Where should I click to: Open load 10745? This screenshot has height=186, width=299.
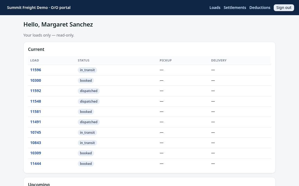pos(36,133)
